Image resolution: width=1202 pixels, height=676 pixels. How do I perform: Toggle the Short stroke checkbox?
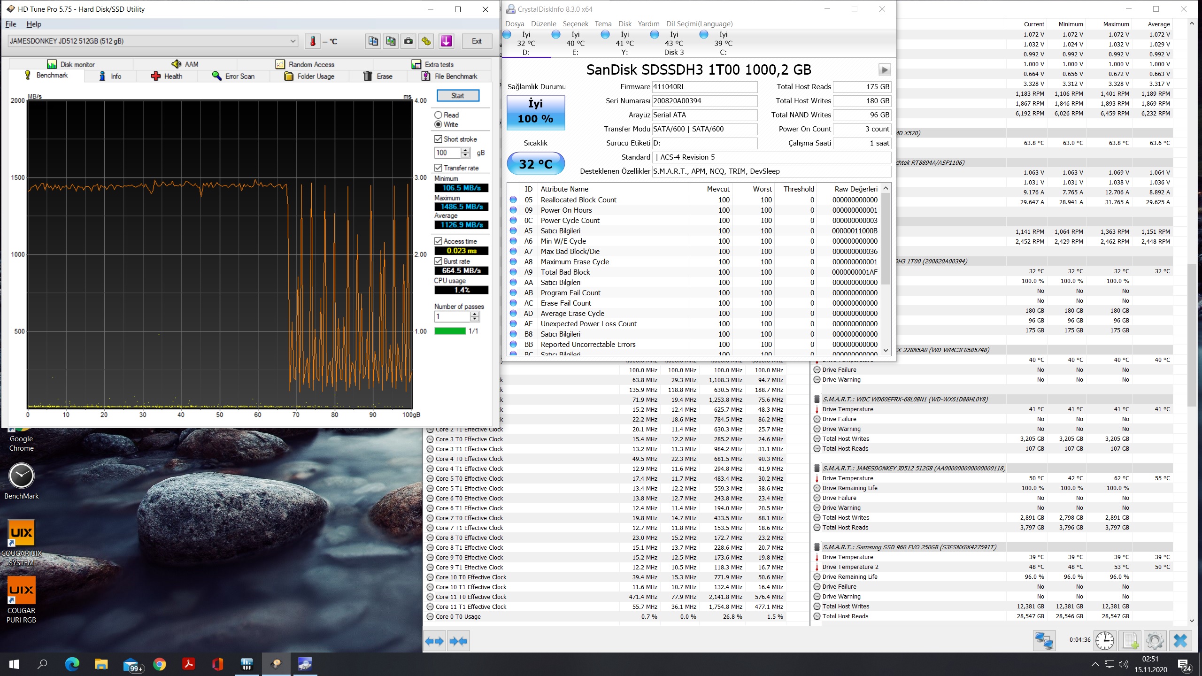[438, 139]
